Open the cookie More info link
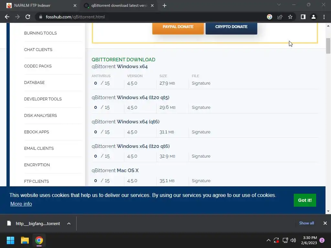 click(x=21, y=204)
